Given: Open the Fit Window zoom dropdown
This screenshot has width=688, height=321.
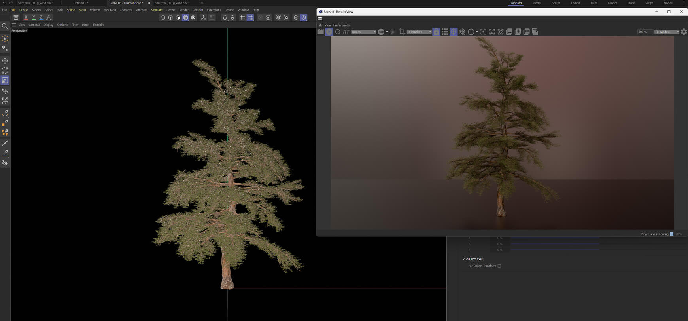Looking at the screenshot, I should click(667, 32).
